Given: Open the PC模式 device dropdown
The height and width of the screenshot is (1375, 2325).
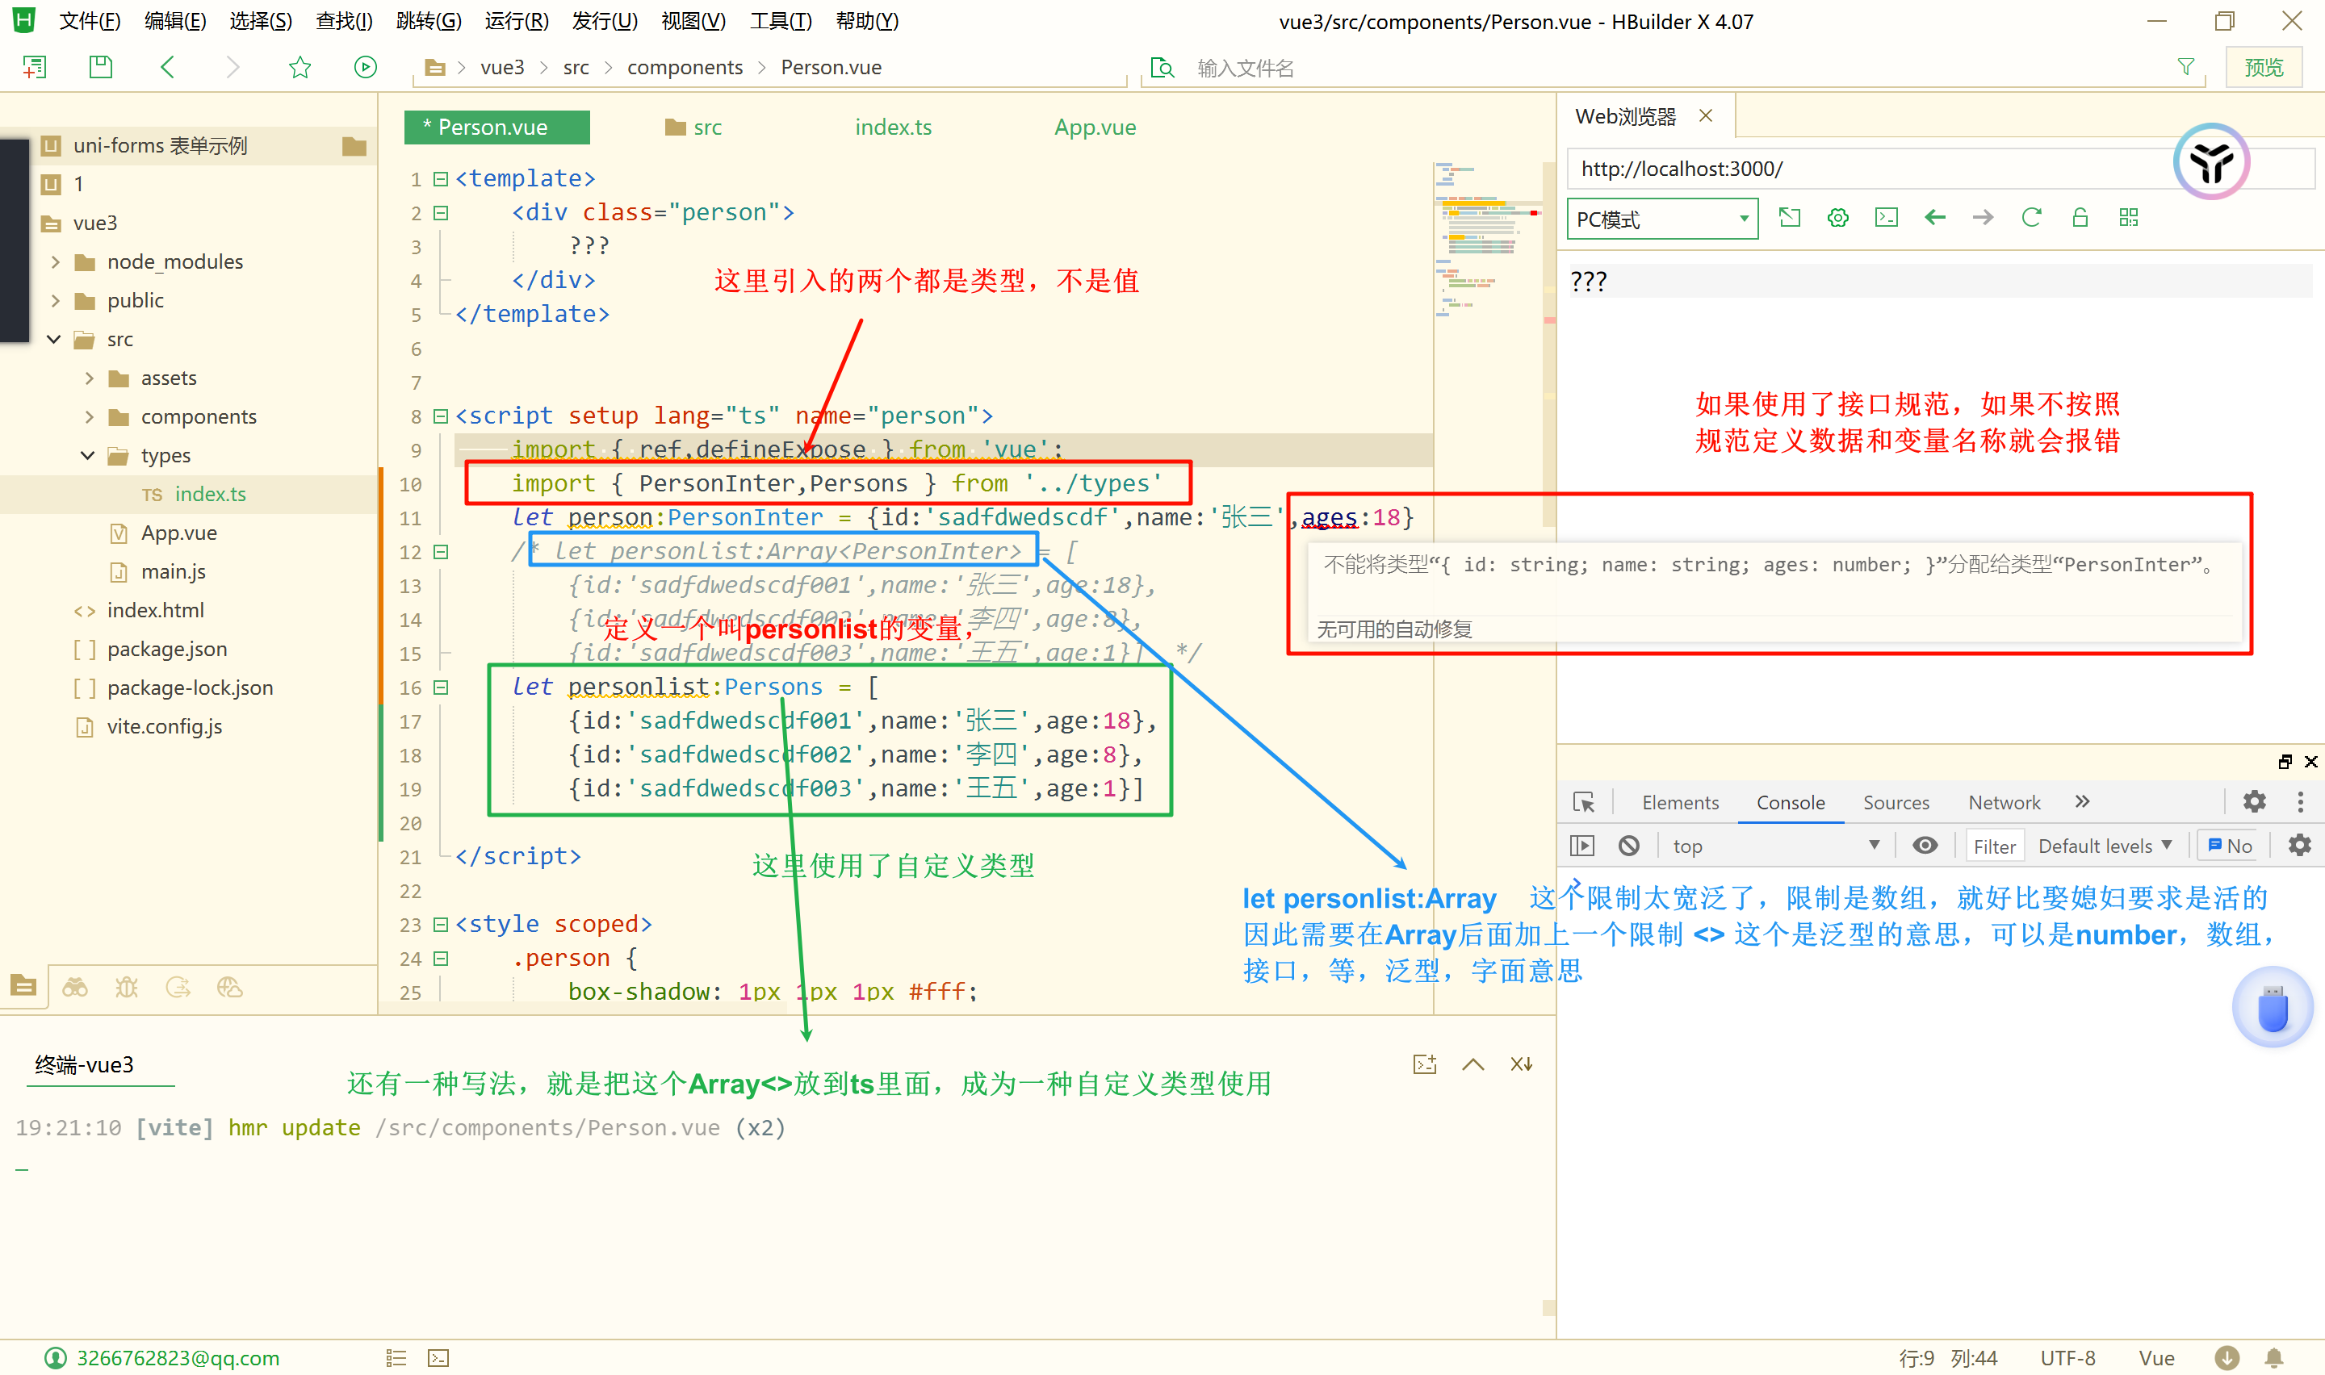Looking at the screenshot, I should 1661,219.
